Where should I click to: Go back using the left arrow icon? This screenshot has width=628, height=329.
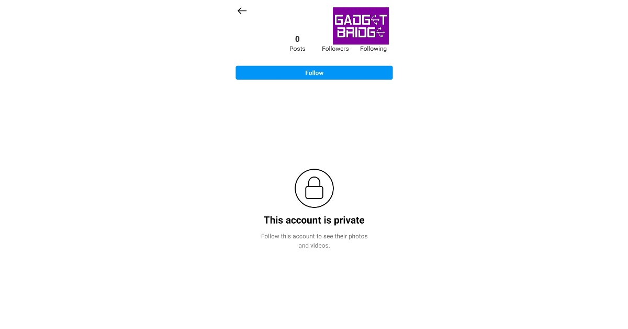242,11
